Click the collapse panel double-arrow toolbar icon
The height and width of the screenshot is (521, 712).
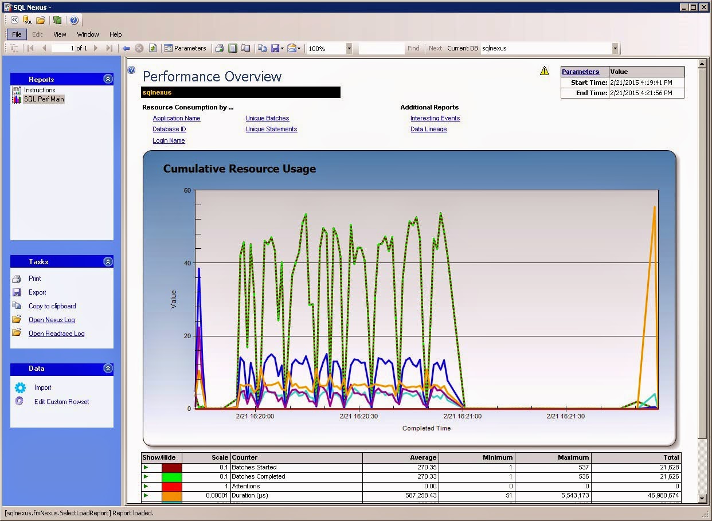click(x=15, y=20)
